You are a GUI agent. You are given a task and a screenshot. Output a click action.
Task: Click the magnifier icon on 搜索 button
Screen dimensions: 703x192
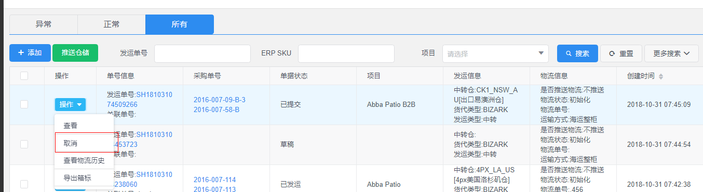pos(569,53)
